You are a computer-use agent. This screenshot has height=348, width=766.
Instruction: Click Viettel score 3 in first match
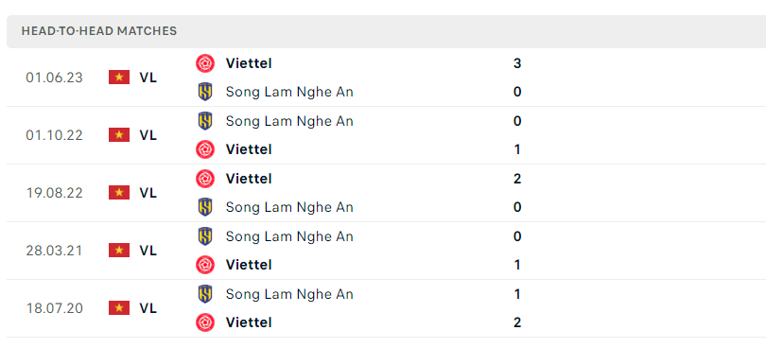point(517,63)
